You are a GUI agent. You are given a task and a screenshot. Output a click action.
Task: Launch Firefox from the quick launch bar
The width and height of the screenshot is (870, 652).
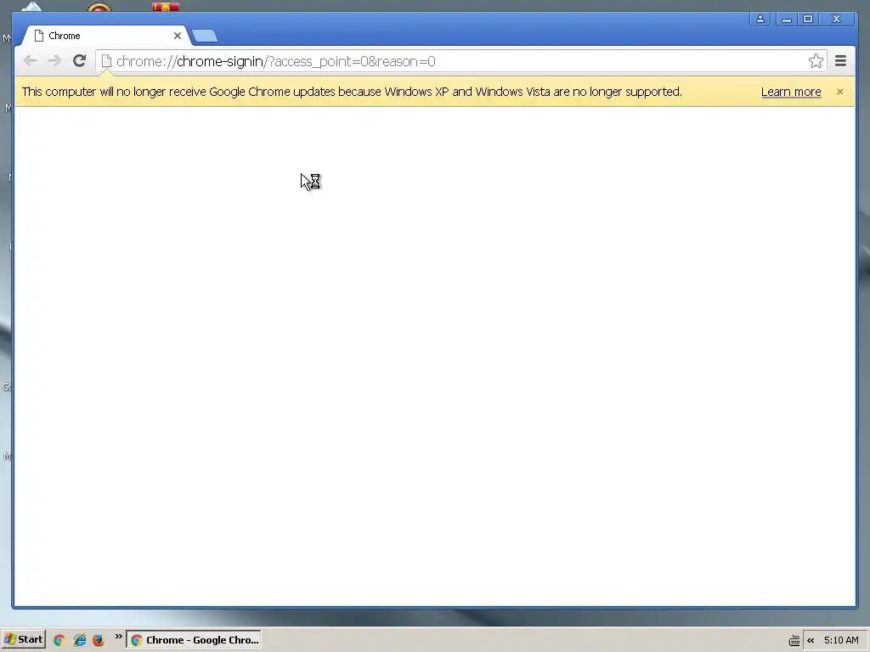[99, 640]
